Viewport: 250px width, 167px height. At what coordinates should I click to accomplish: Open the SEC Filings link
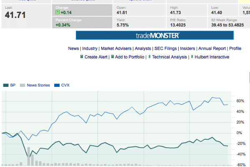165,48
